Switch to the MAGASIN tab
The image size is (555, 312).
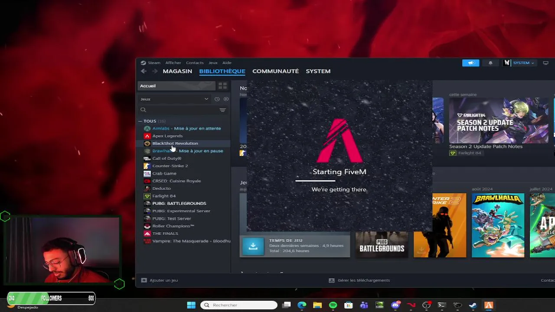click(177, 71)
